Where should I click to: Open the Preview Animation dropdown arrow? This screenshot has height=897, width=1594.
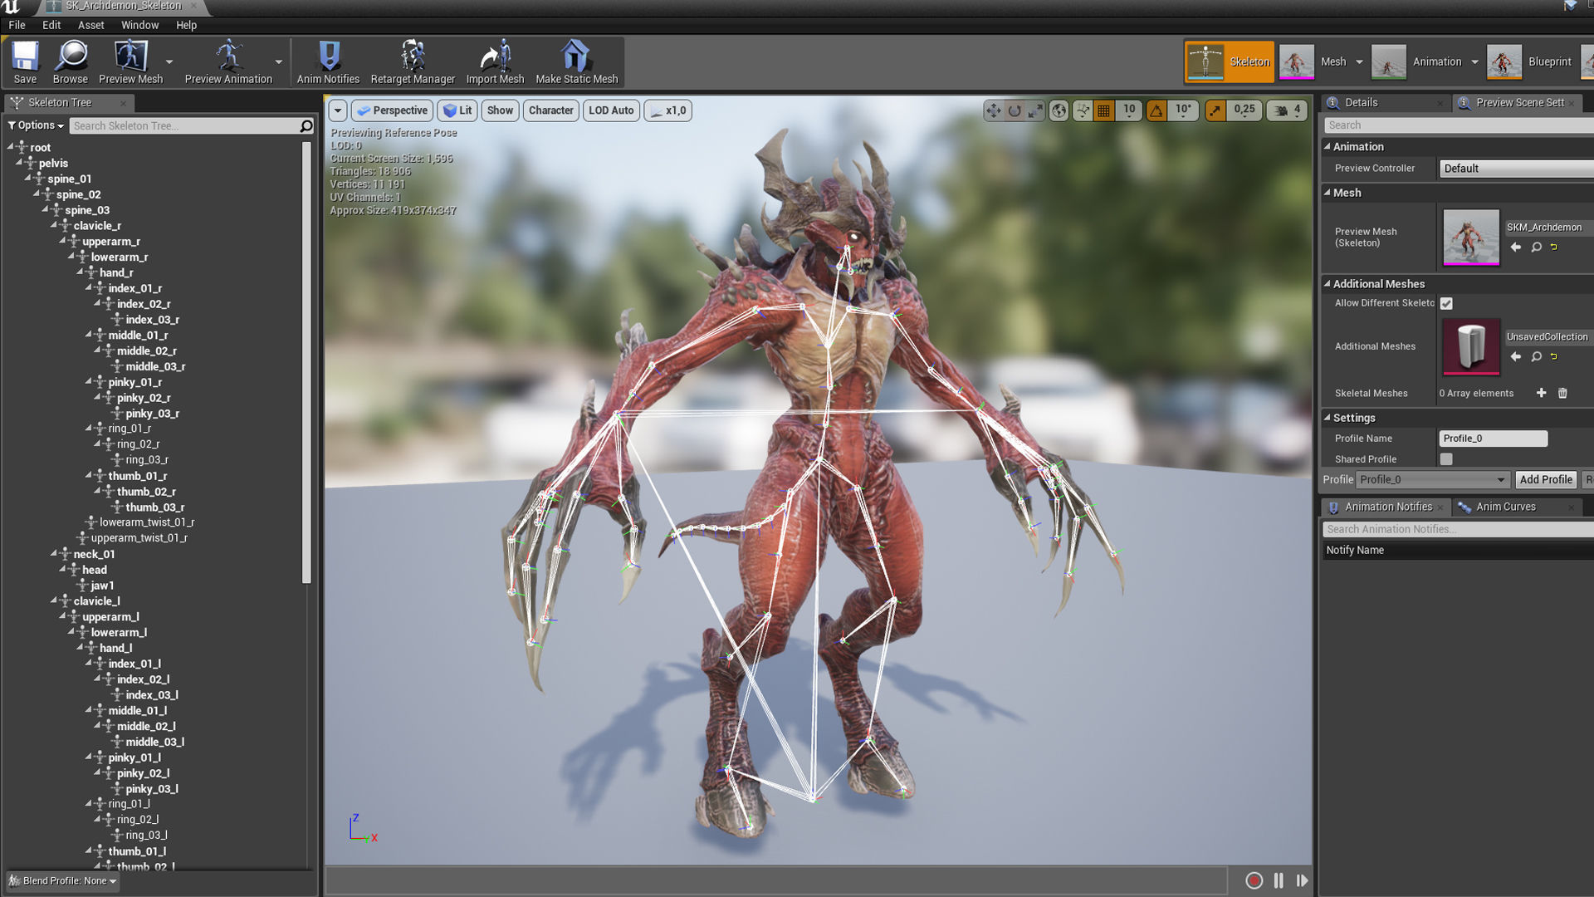tap(279, 62)
